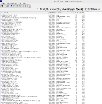
Task: Click the Internet Retail sector cell
Action: coord(60,38)
